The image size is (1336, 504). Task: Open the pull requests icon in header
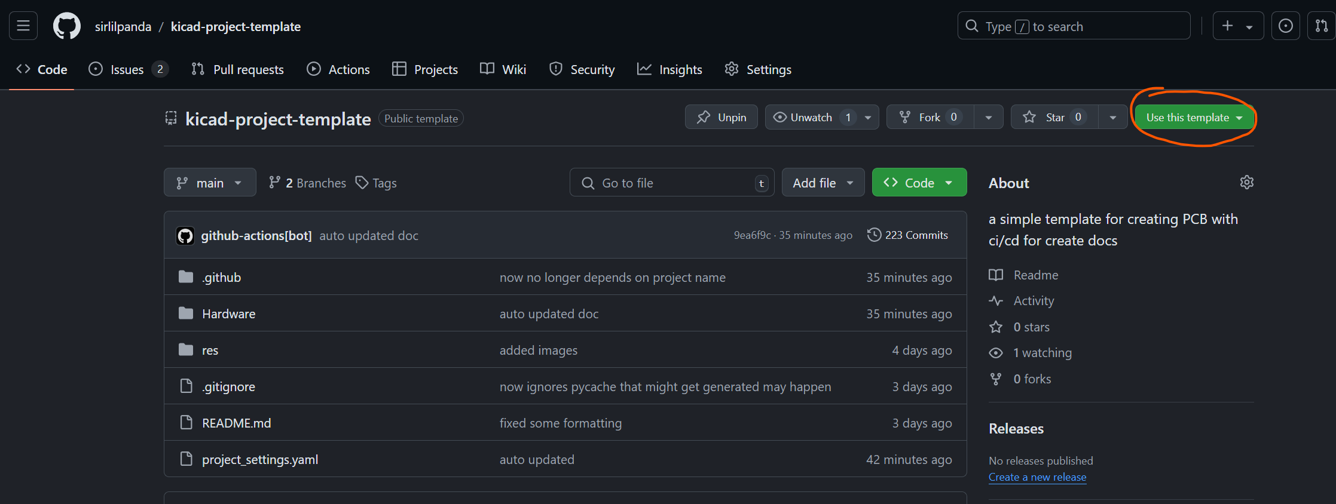pos(1321,26)
